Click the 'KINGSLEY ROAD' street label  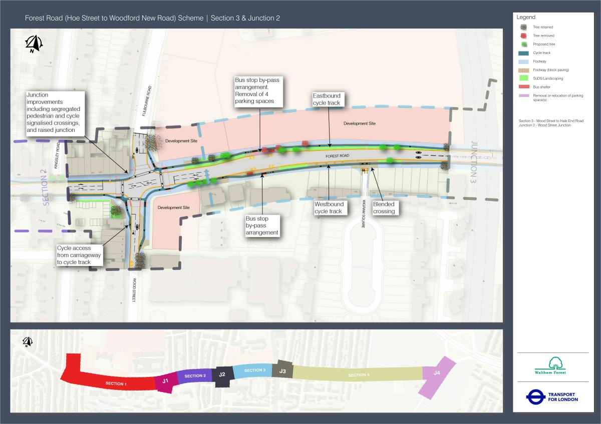pos(58,154)
